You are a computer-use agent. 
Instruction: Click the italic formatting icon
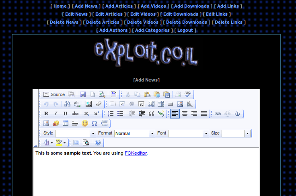click(55, 114)
